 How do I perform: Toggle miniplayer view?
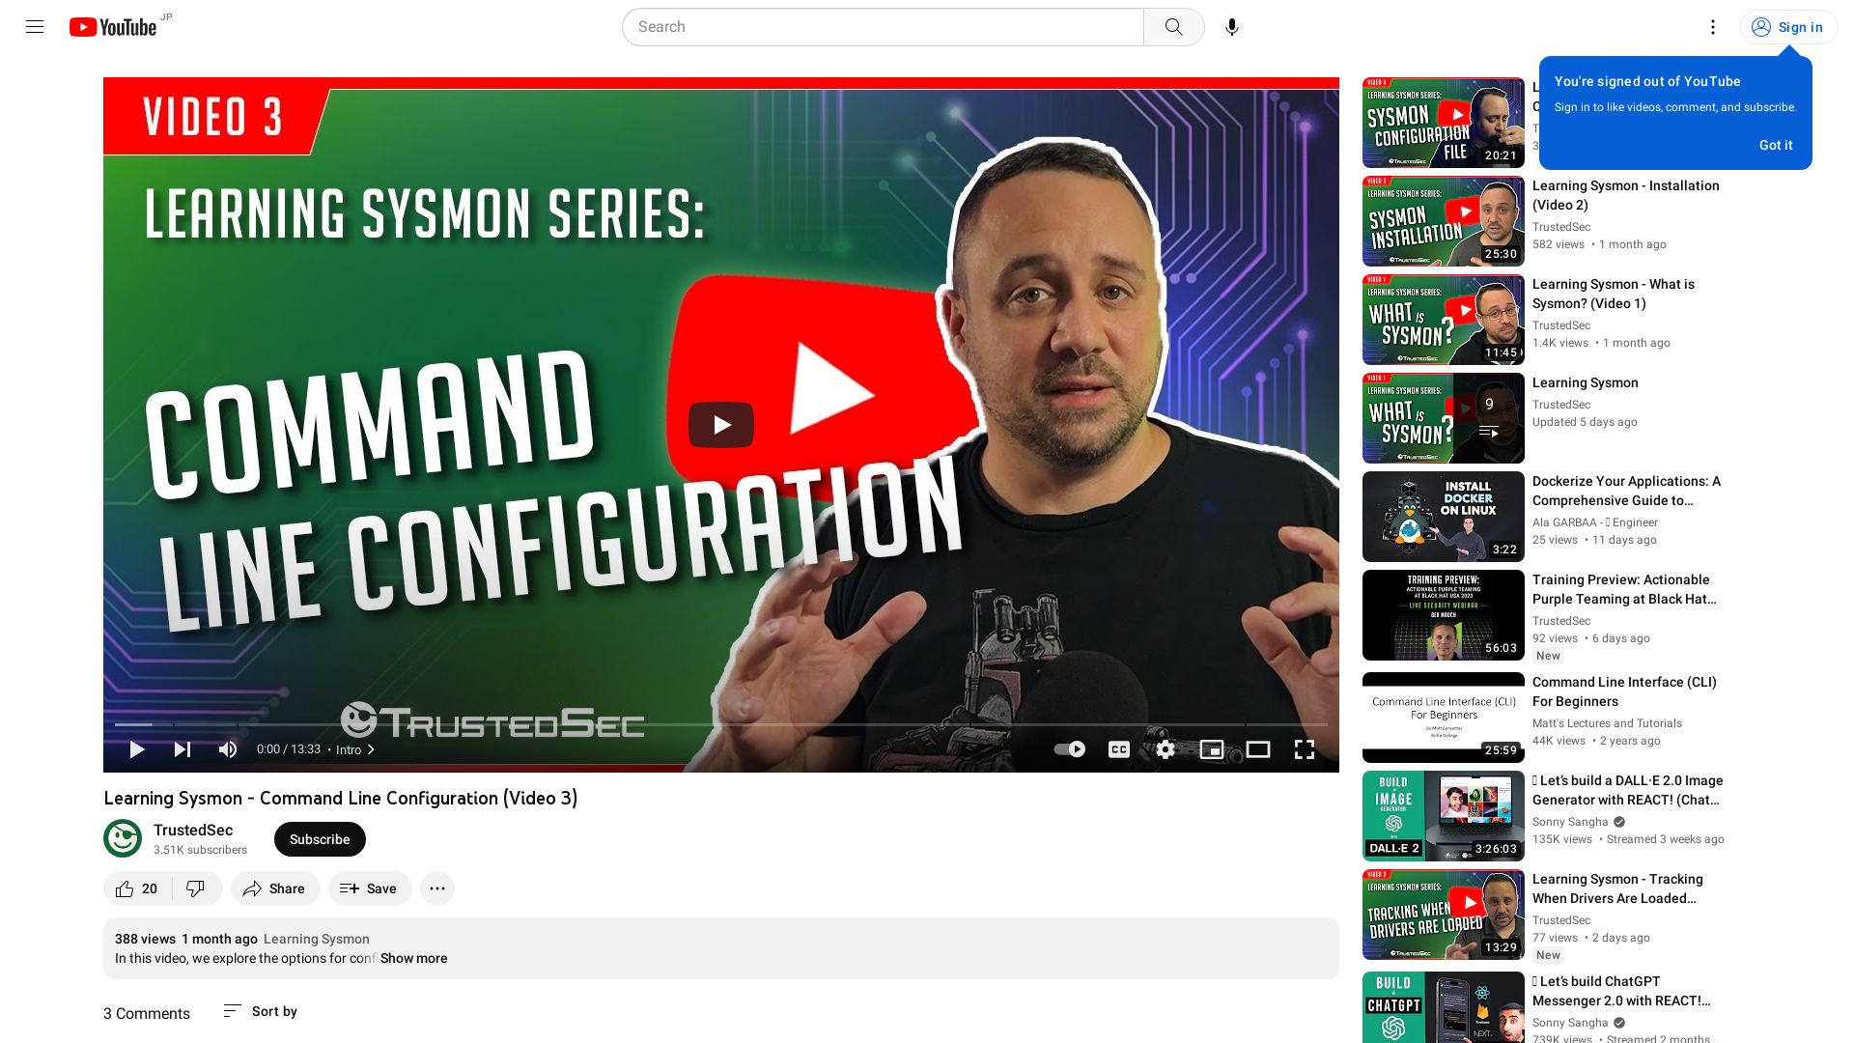click(x=1211, y=748)
